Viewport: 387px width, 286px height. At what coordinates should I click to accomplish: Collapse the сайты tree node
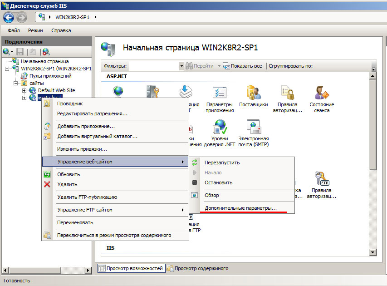15,83
